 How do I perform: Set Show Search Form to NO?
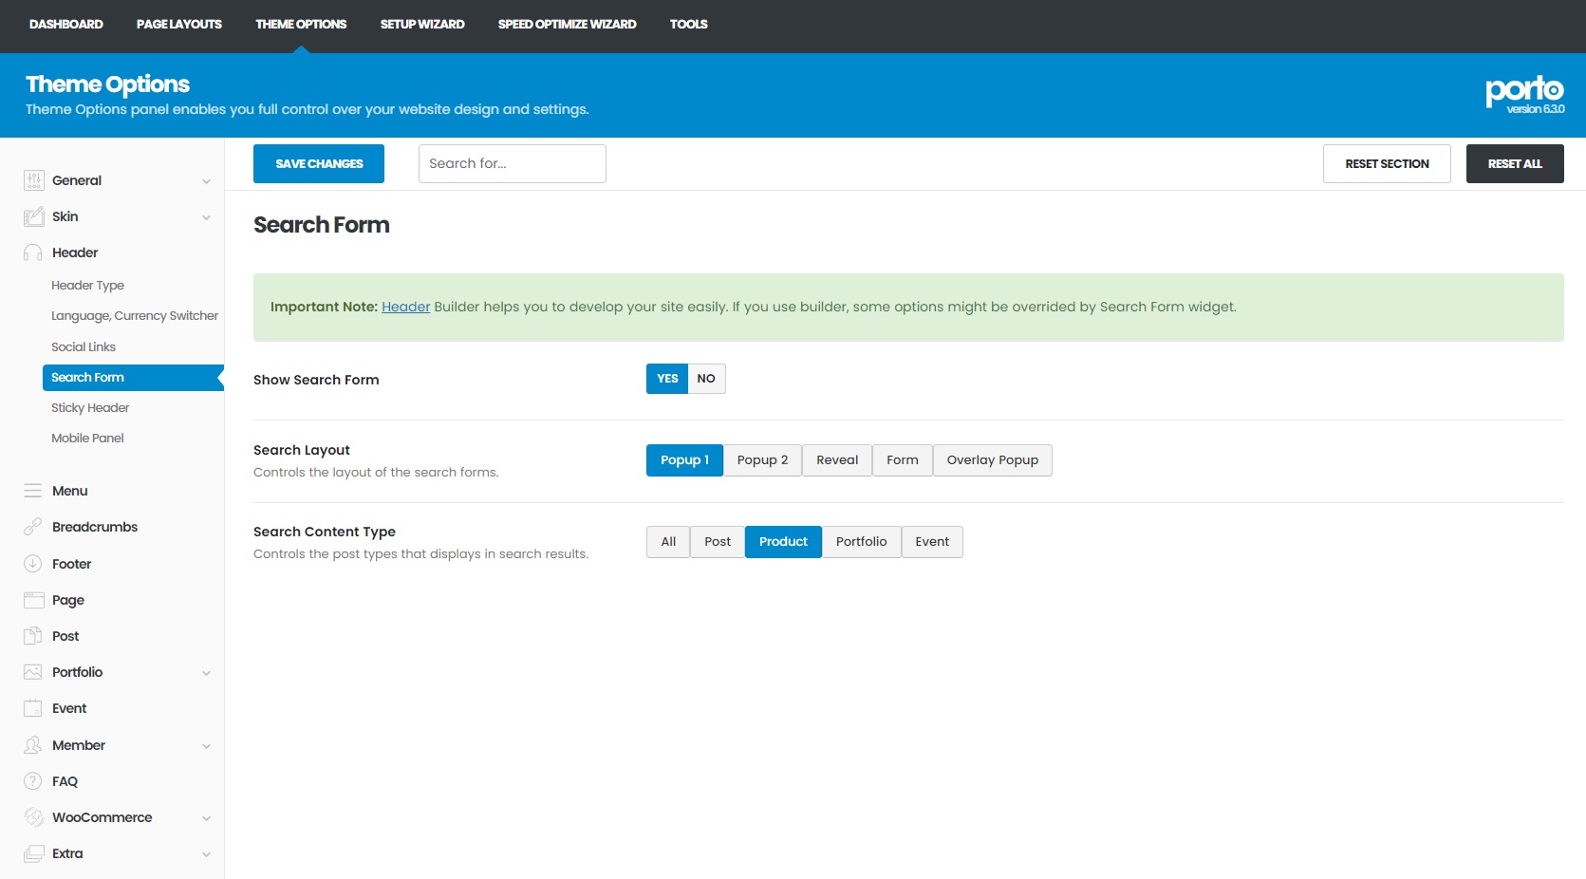(x=705, y=379)
